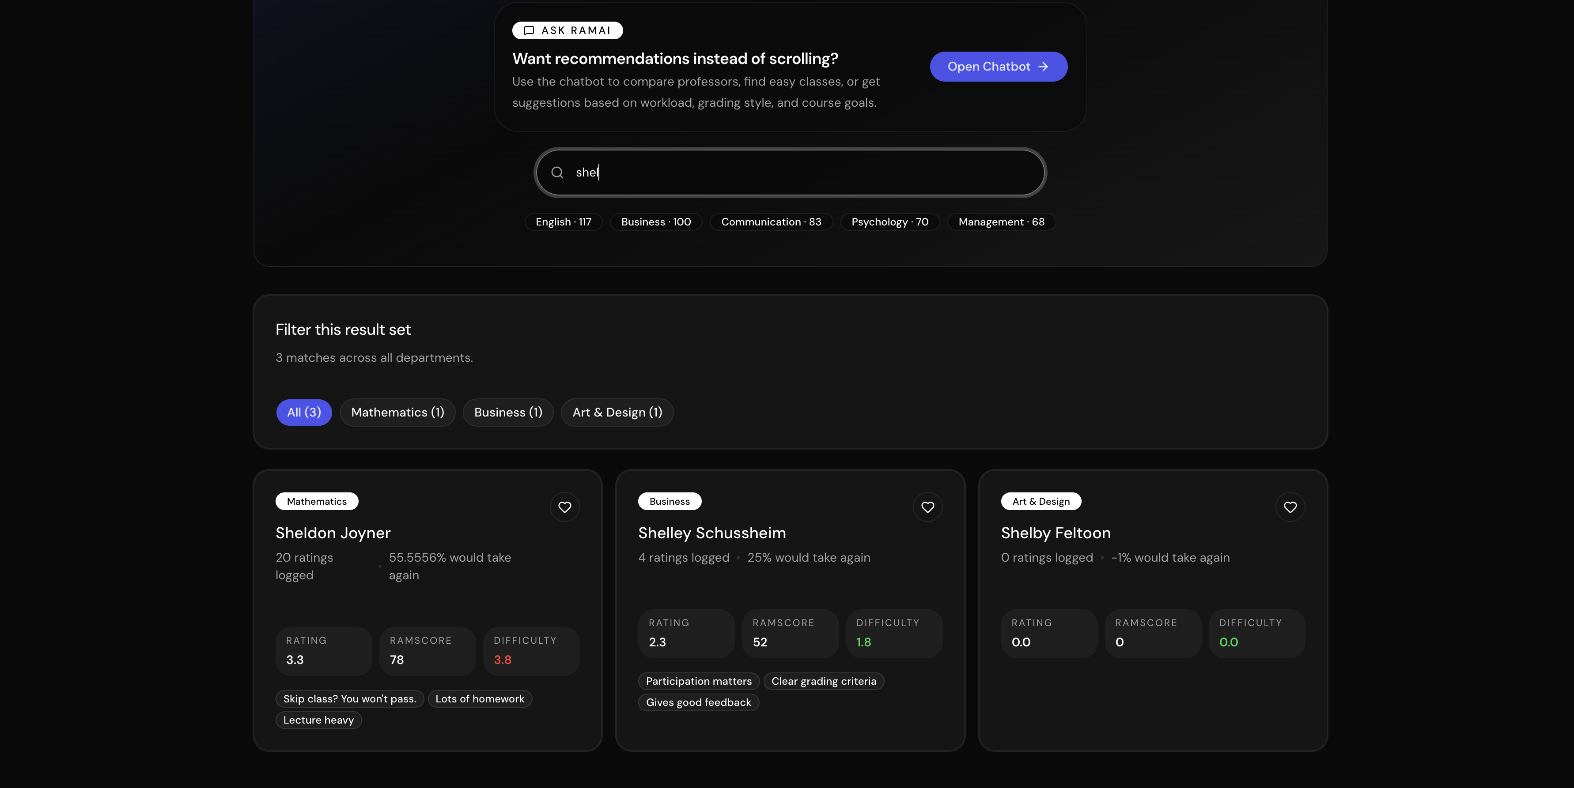Pick the Management · 68 chip
Image resolution: width=1574 pixels, height=788 pixels.
(x=1001, y=222)
